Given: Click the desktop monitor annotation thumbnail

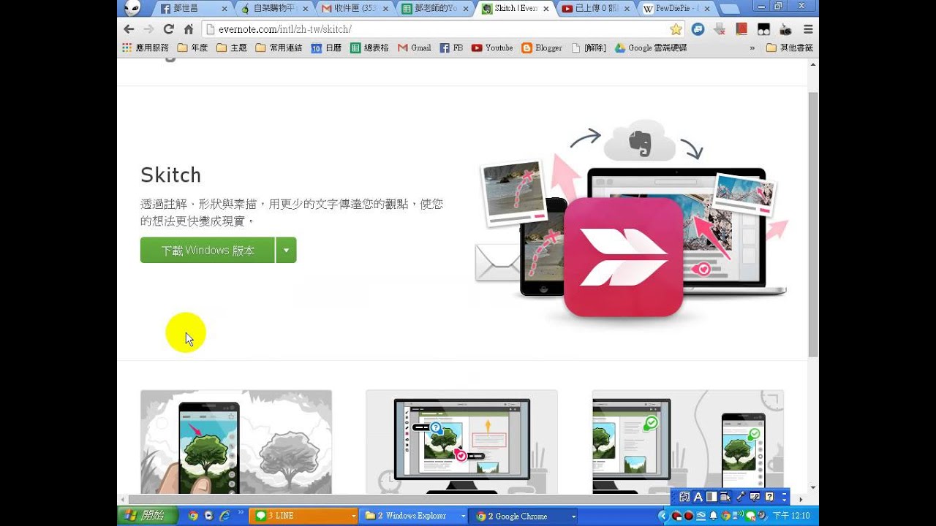Looking at the screenshot, I should coord(461,442).
